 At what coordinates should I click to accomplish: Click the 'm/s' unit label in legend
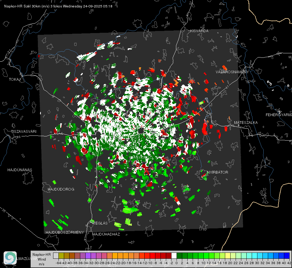point(41,264)
